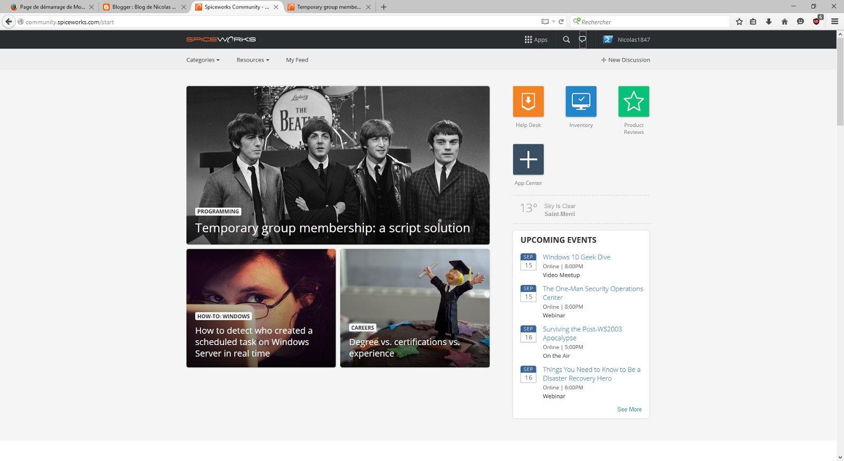Click the PROGRAMMING category tag

click(218, 211)
